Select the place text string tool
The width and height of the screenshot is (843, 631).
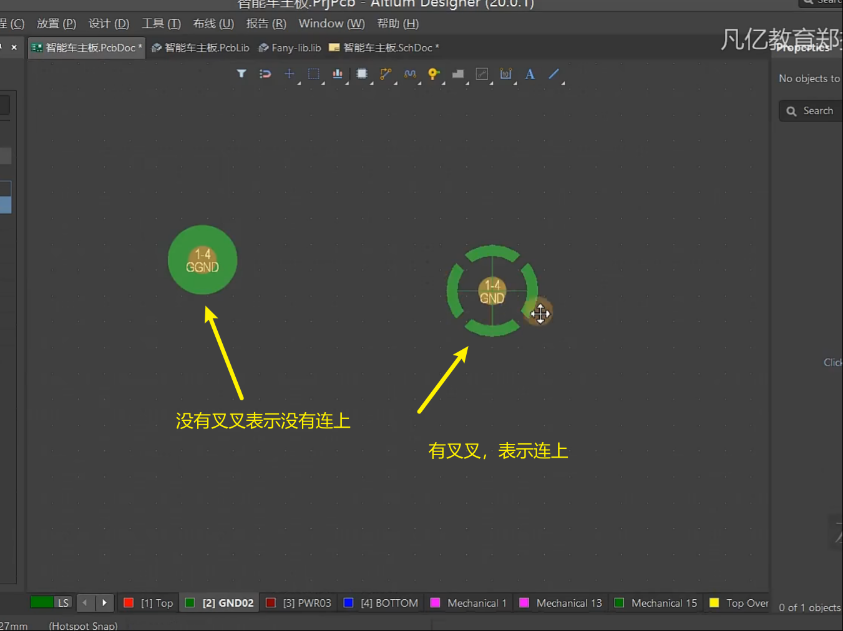(x=530, y=74)
